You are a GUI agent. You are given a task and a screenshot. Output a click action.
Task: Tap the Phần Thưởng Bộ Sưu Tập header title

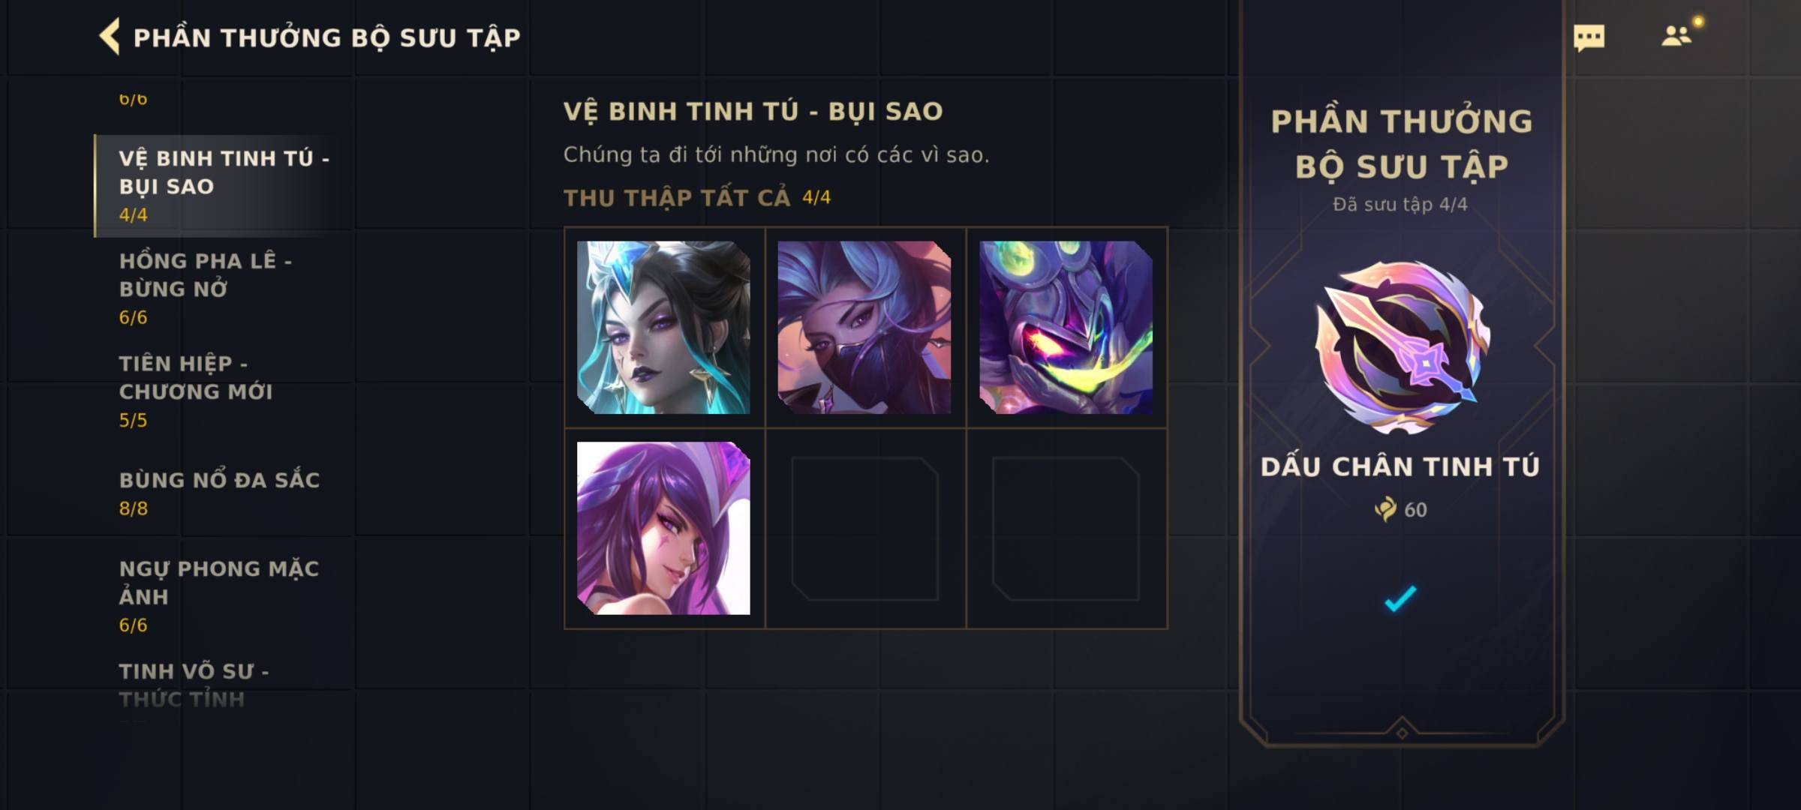(x=326, y=37)
